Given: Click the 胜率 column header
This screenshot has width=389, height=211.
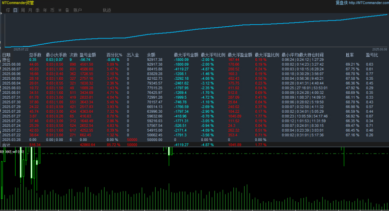Looking at the screenshot, I should (350, 55).
